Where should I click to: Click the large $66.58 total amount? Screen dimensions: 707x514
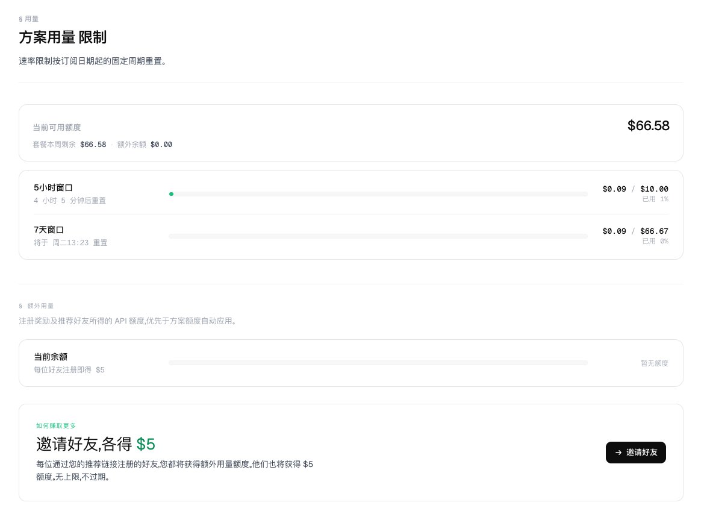click(648, 125)
